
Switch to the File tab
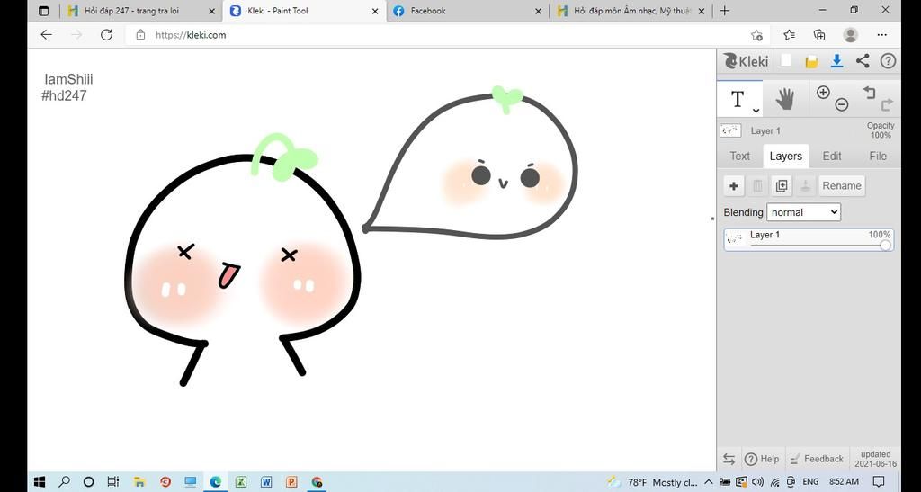(x=878, y=157)
